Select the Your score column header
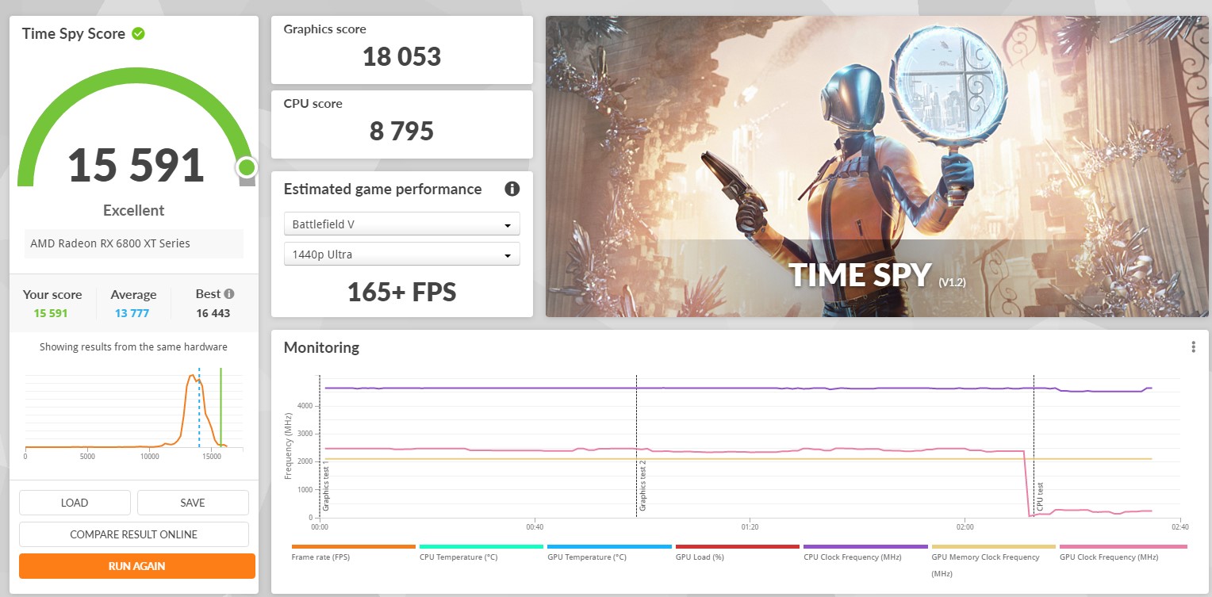This screenshot has width=1212, height=597. pyautogui.click(x=52, y=294)
